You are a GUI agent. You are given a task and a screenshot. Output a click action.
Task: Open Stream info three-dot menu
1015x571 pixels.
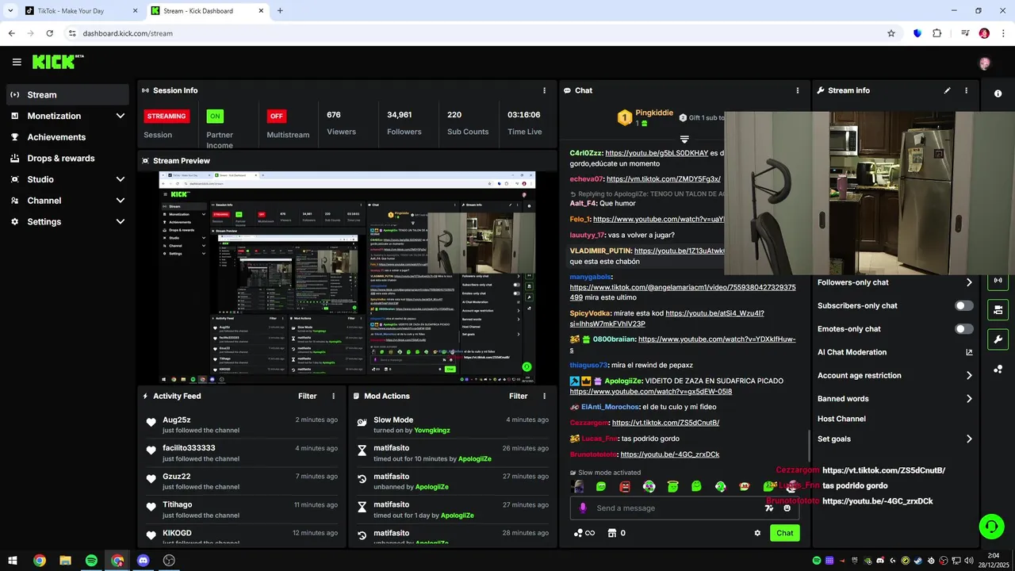point(966,90)
